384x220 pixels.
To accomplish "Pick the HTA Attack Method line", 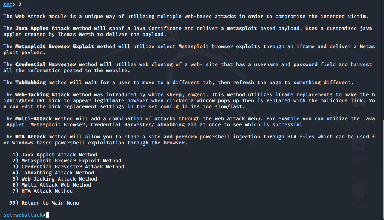I will (x=47, y=191).
